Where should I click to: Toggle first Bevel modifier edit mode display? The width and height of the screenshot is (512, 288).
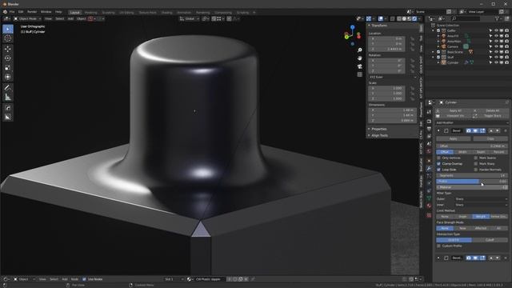click(482, 130)
